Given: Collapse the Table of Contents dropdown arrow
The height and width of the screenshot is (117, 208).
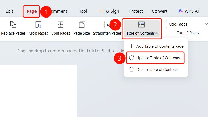Looking at the screenshot, I should point(157,33).
